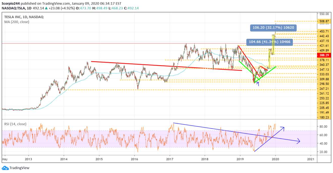Click the 2013 label on time axis
The height and width of the screenshot is (173, 333).
point(29,159)
